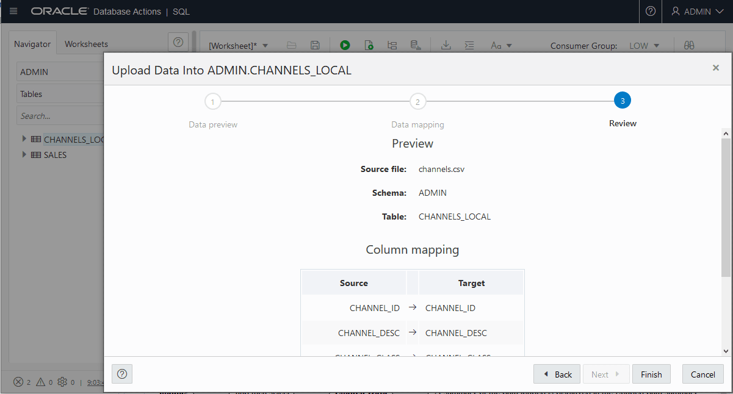Screen dimensions: 733x394
Task: Expand the CHANNELS_LOCAL table in the navigator
Action: tap(24, 139)
